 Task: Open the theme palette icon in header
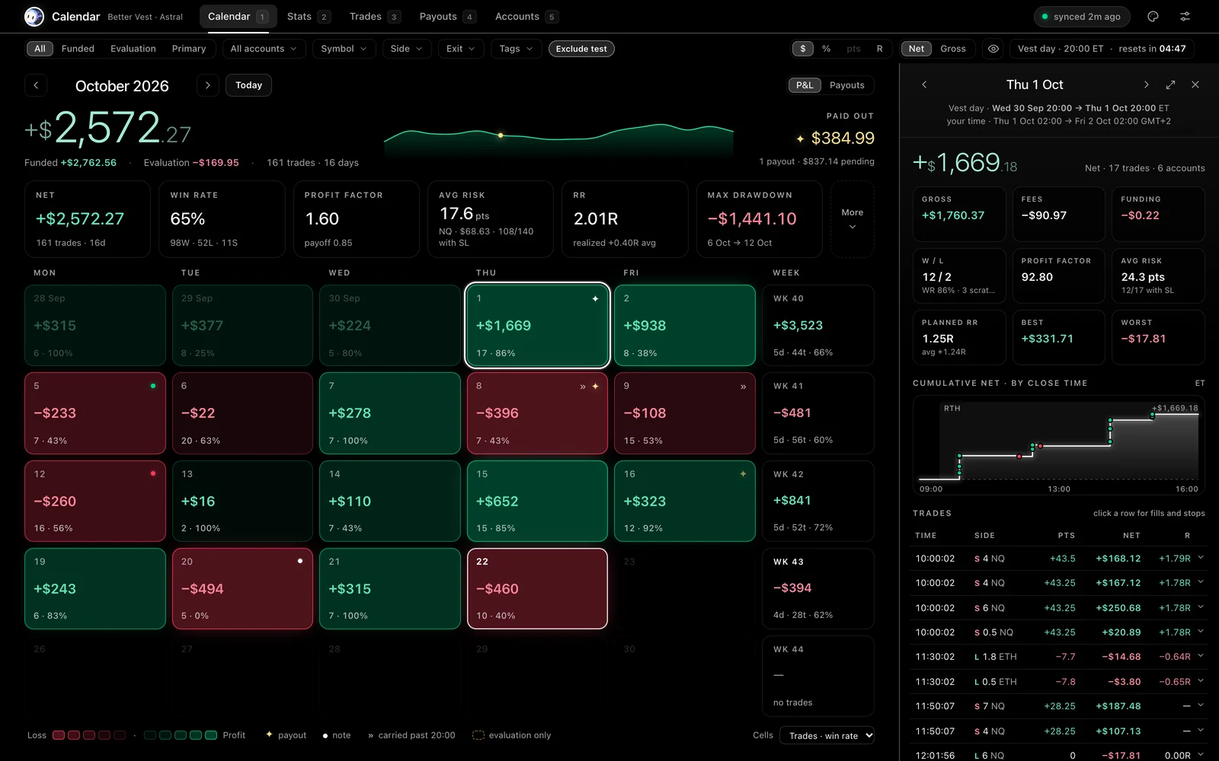pos(1153,16)
